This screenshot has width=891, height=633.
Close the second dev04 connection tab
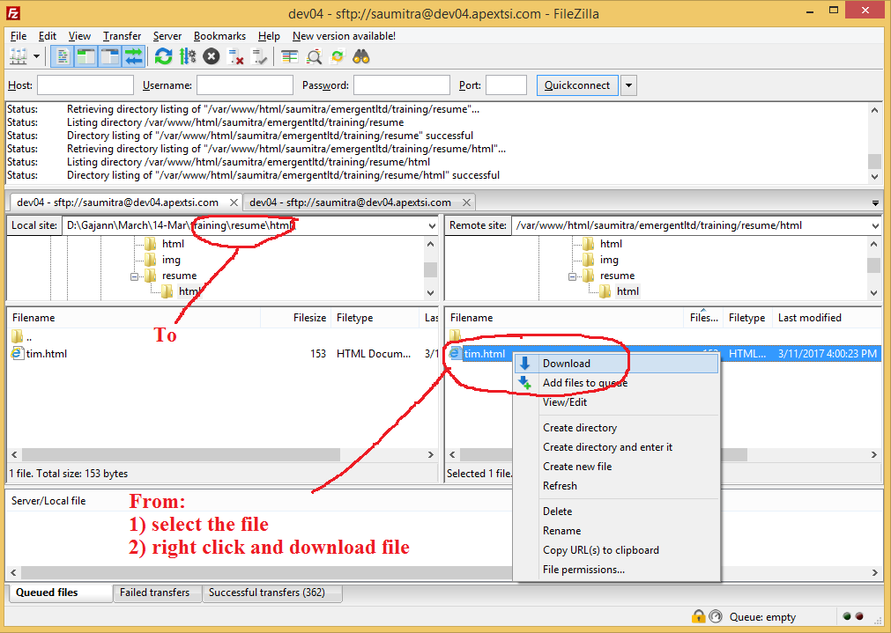pos(466,202)
